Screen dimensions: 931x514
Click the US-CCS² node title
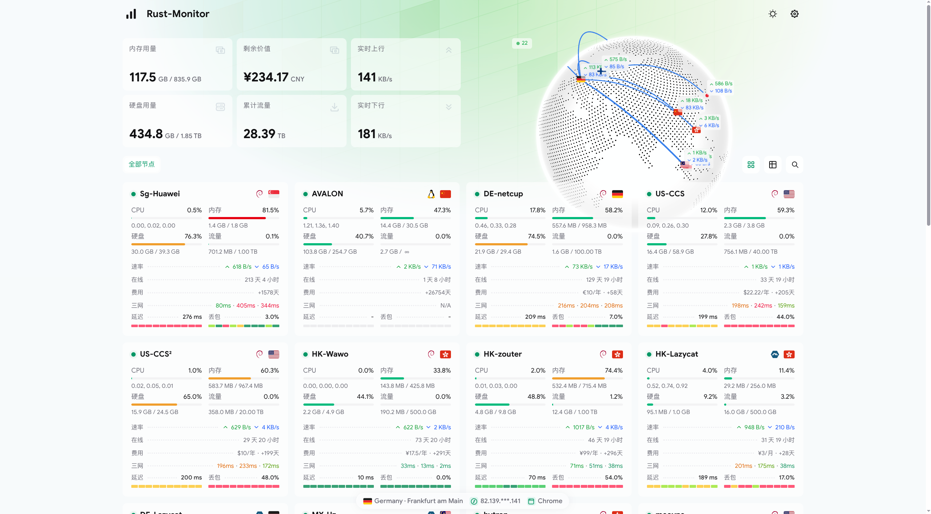click(156, 354)
